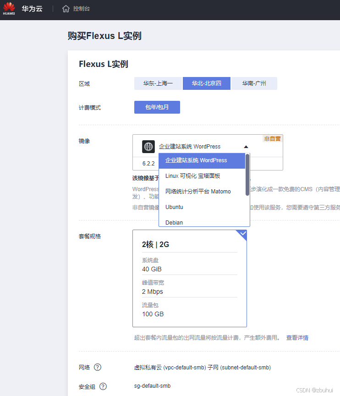Image resolution: width=340 pixels, height=396 pixels.
Task: Choose billing mode 包年/包月
Action: point(157,107)
